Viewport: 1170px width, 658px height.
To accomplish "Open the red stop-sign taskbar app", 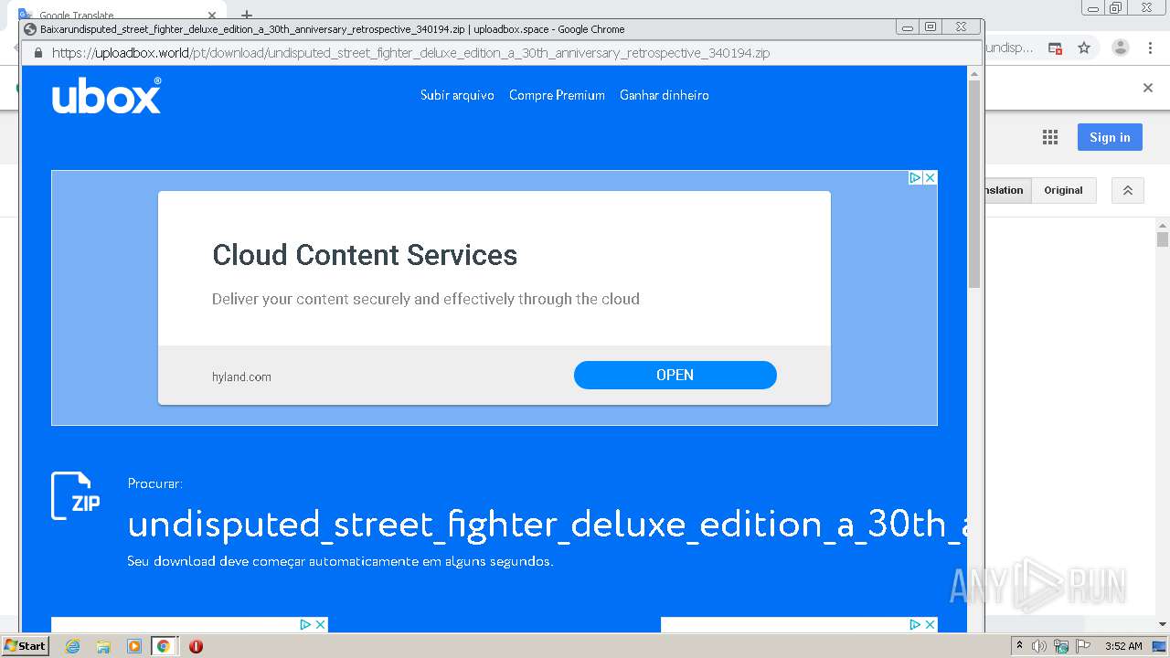I will tap(196, 646).
